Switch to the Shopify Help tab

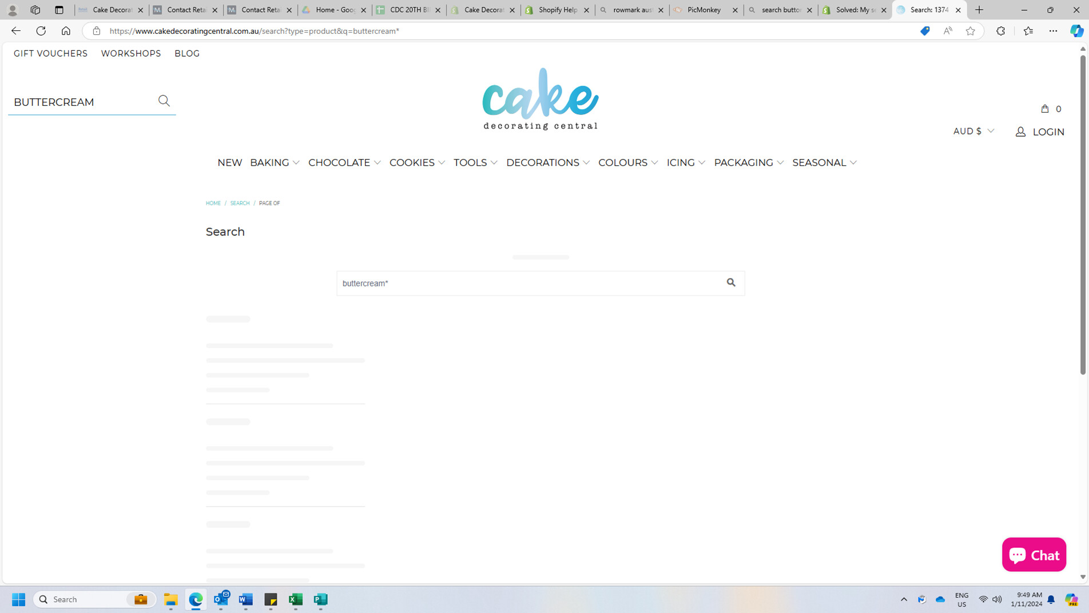point(558,10)
